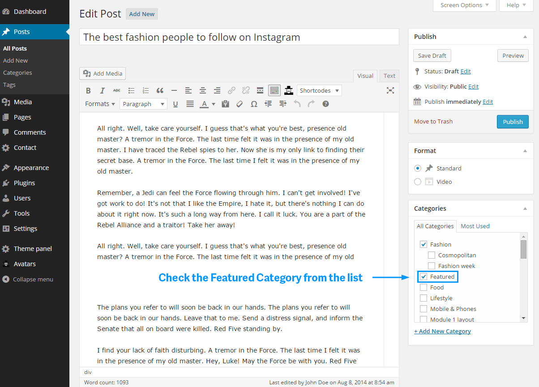Click Paste as text icon
This screenshot has height=387, width=539.
tap(226, 104)
